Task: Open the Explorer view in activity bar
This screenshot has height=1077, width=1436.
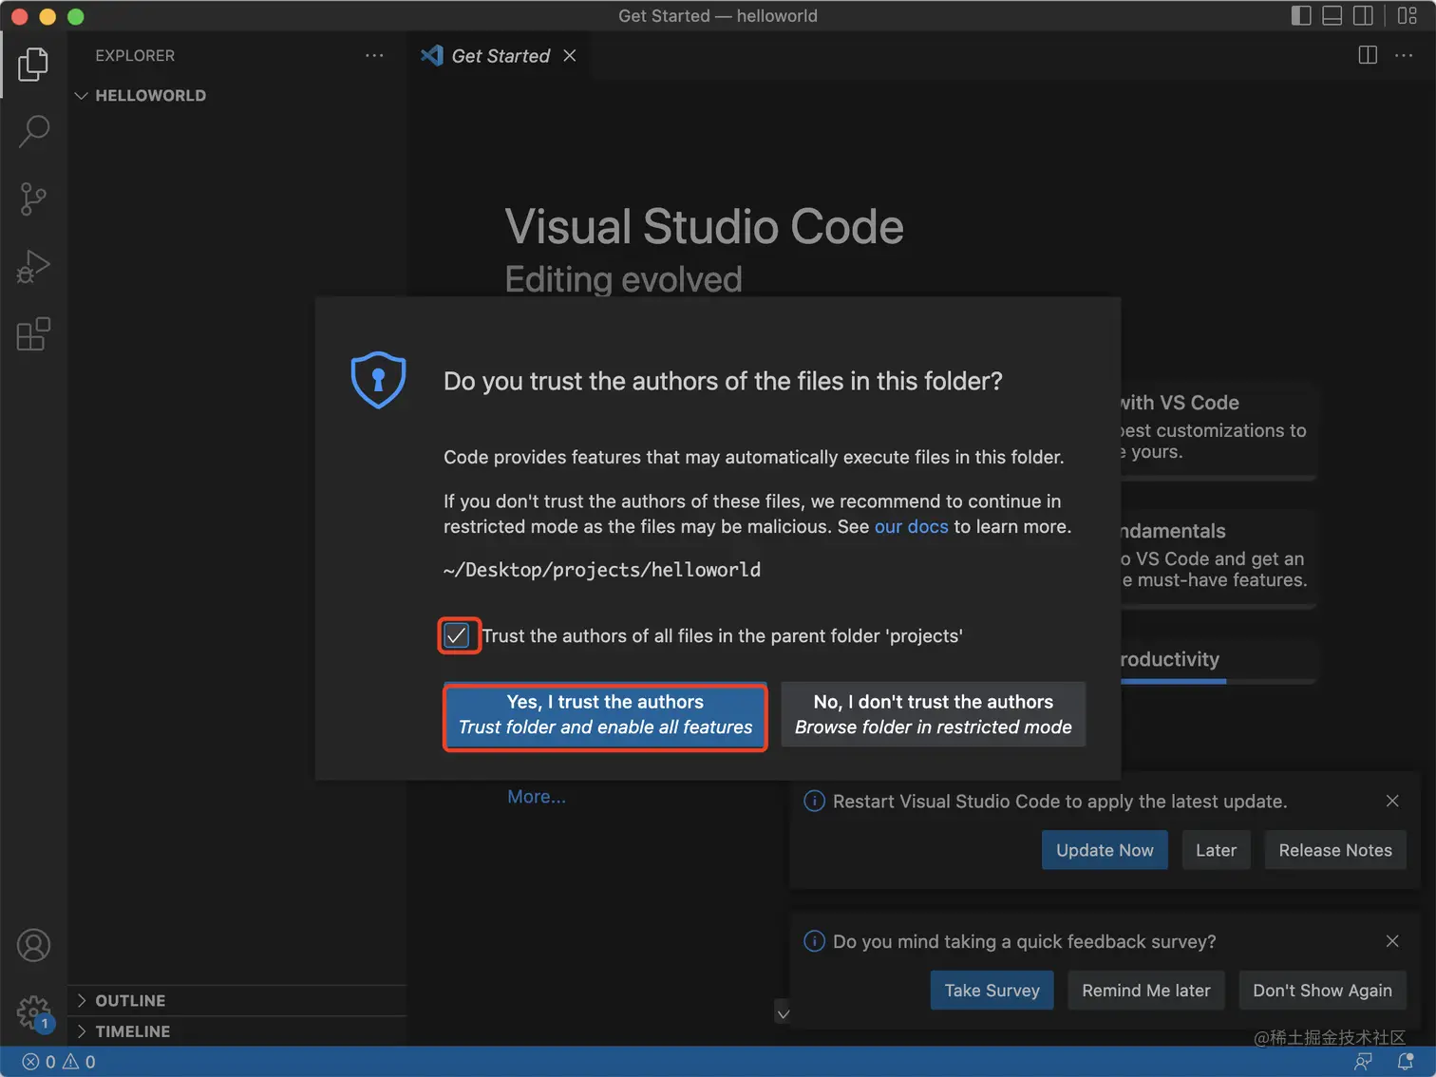Action: (x=33, y=65)
